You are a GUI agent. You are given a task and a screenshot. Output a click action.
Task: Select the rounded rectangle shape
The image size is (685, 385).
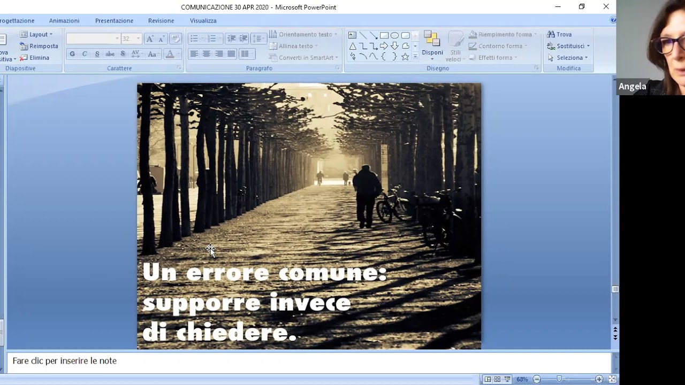point(405,35)
